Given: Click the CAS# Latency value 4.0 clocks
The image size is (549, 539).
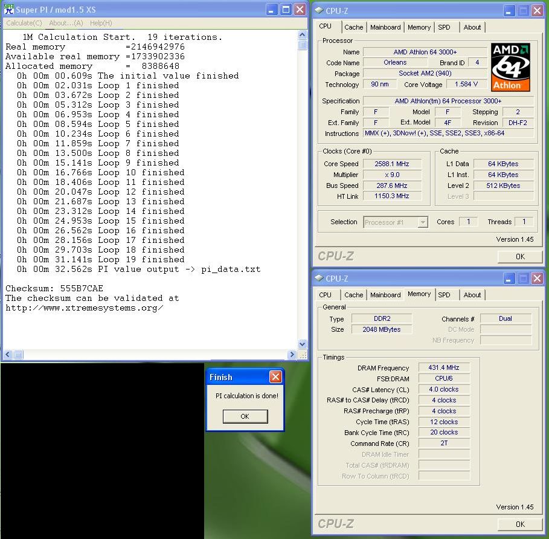Looking at the screenshot, I should [444, 389].
